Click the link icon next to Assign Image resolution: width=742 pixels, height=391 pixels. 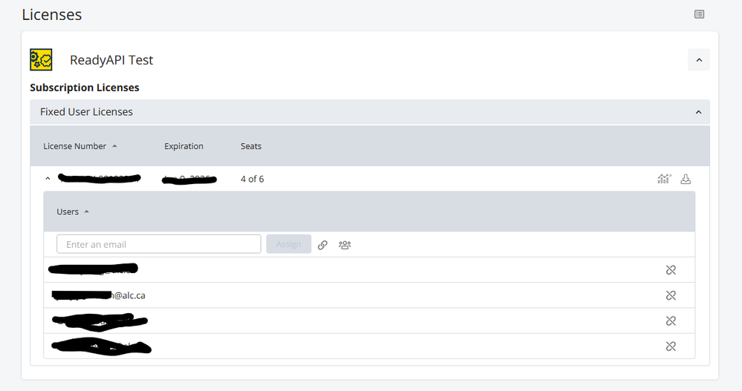[322, 245]
